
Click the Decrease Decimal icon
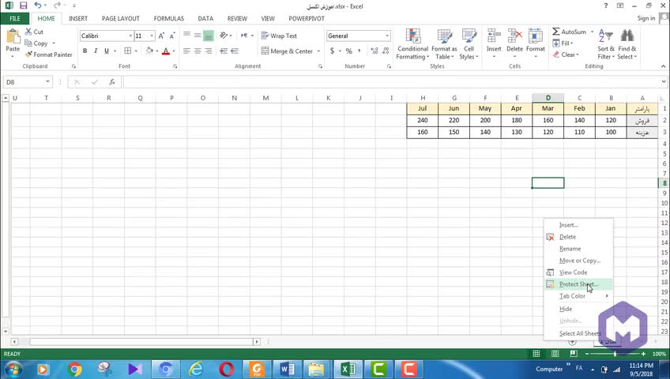386,51
